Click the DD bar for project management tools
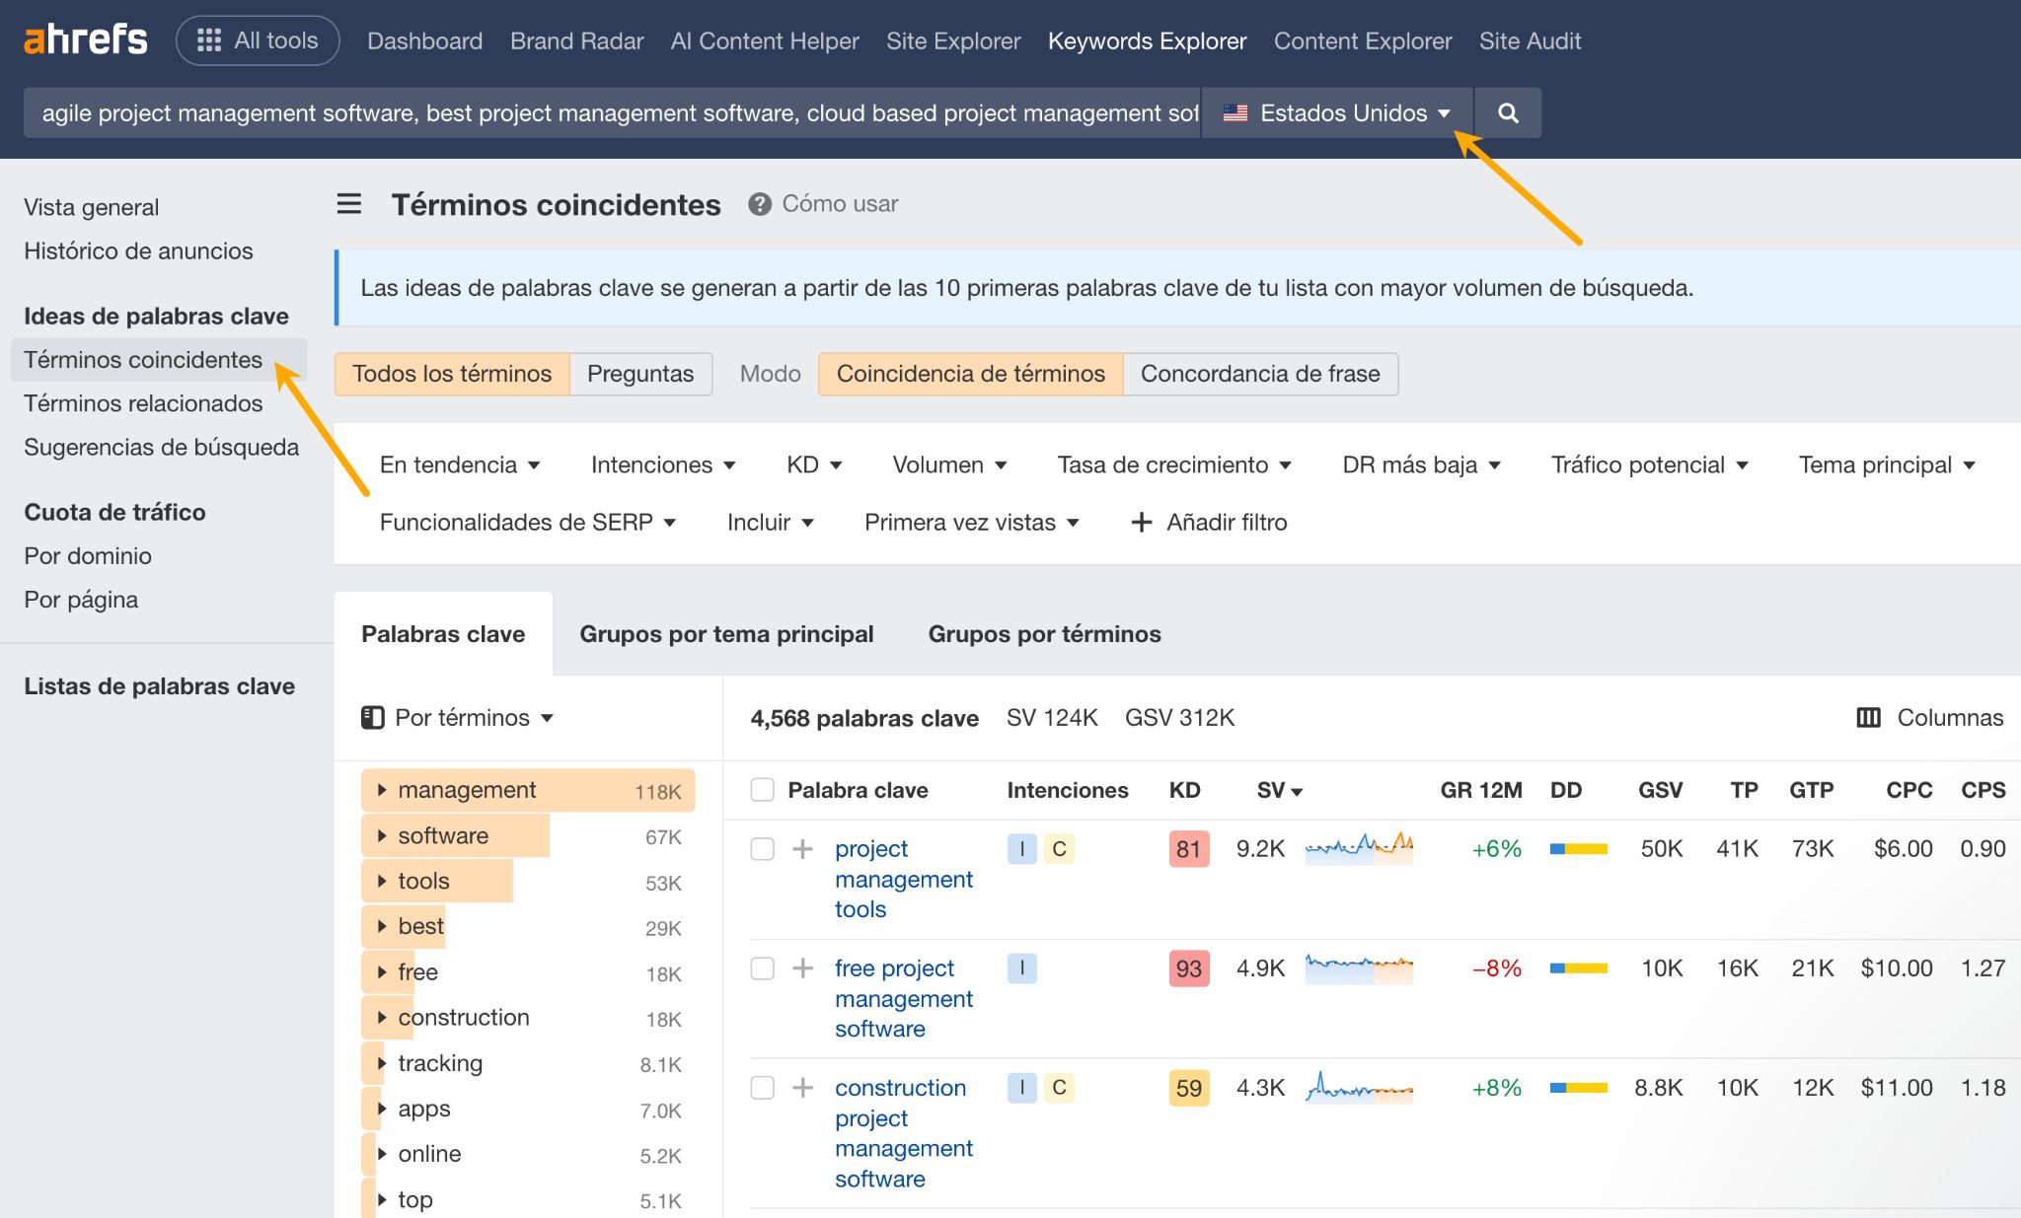The width and height of the screenshot is (2021, 1218). [x=1576, y=848]
